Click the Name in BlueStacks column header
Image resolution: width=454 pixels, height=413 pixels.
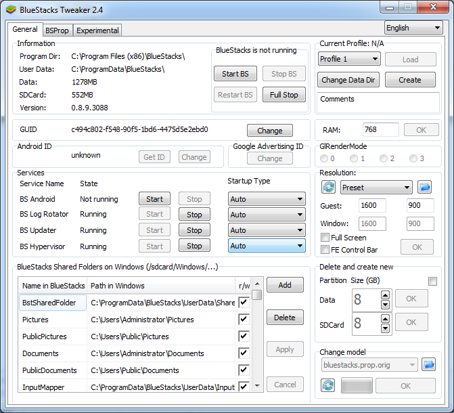click(53, 286)
